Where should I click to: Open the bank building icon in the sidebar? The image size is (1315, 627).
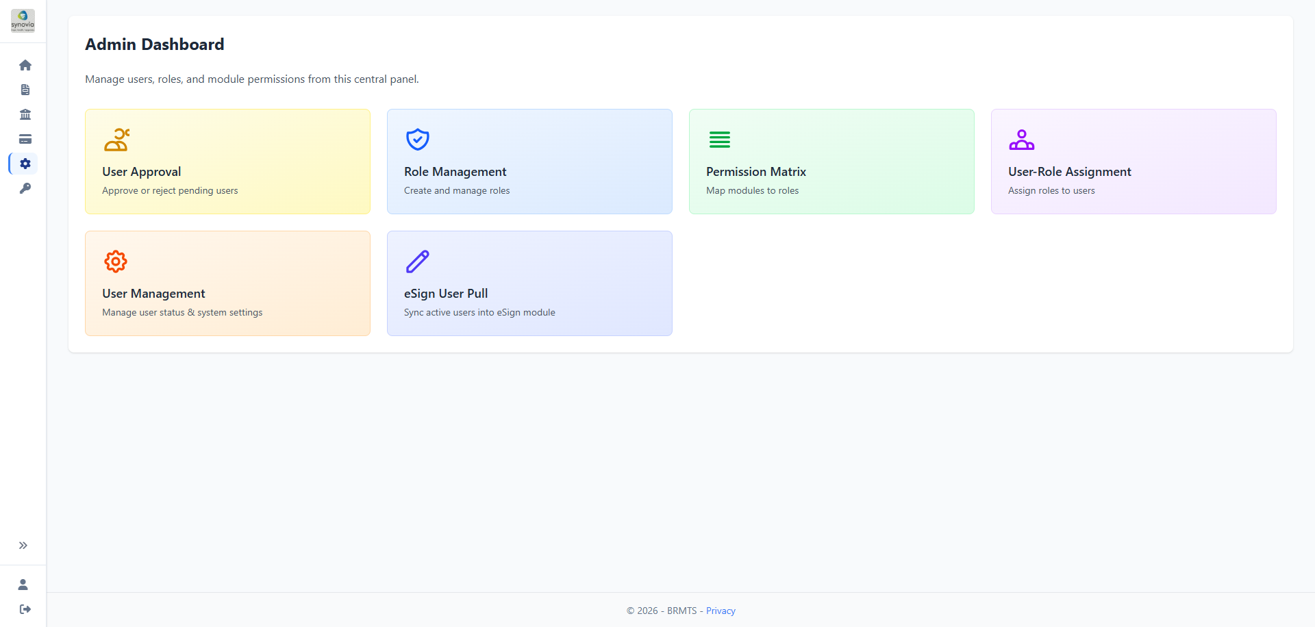25,114
